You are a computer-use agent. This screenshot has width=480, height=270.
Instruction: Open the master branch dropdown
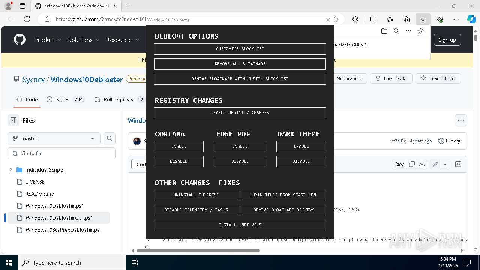[x=54, y=138]
